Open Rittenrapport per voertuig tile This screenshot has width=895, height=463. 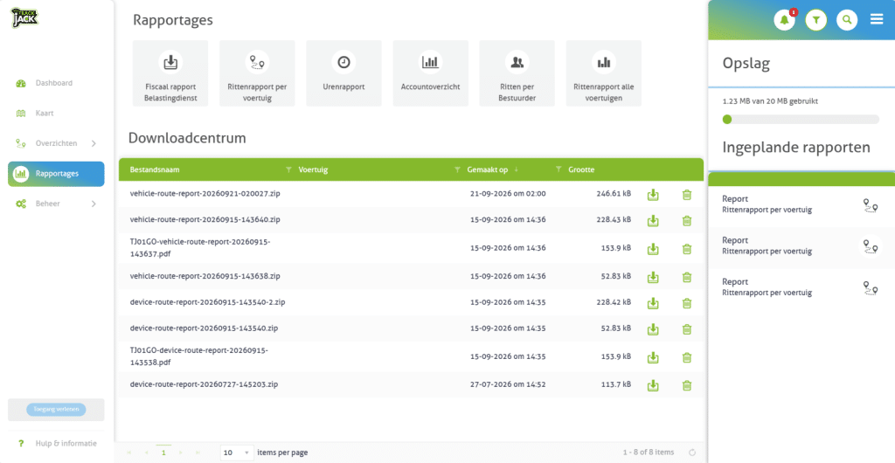pos(258,73)
